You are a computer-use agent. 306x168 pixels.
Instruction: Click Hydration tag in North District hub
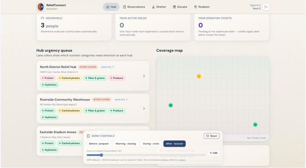tap(49, 85)
